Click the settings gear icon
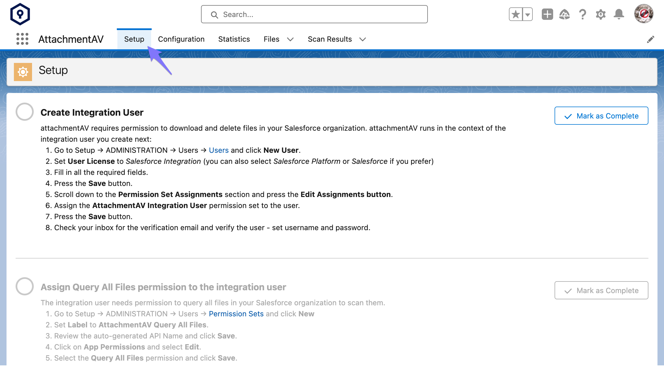Viewport: 664px width, 377px height. point(600,14)
